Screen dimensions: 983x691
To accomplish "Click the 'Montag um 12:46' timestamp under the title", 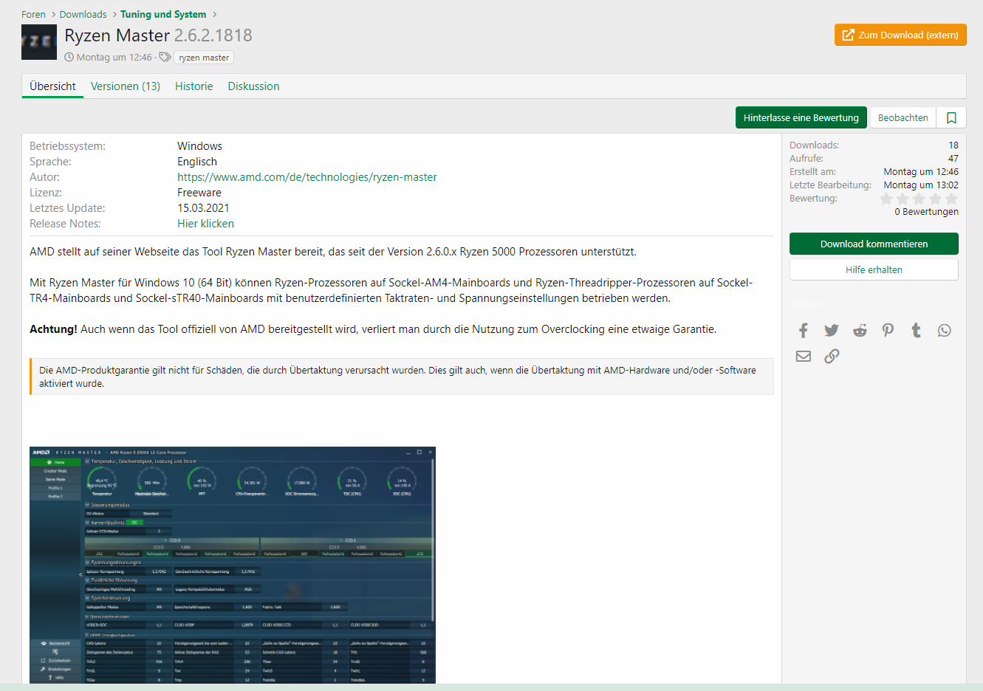I will click(114, 58).
